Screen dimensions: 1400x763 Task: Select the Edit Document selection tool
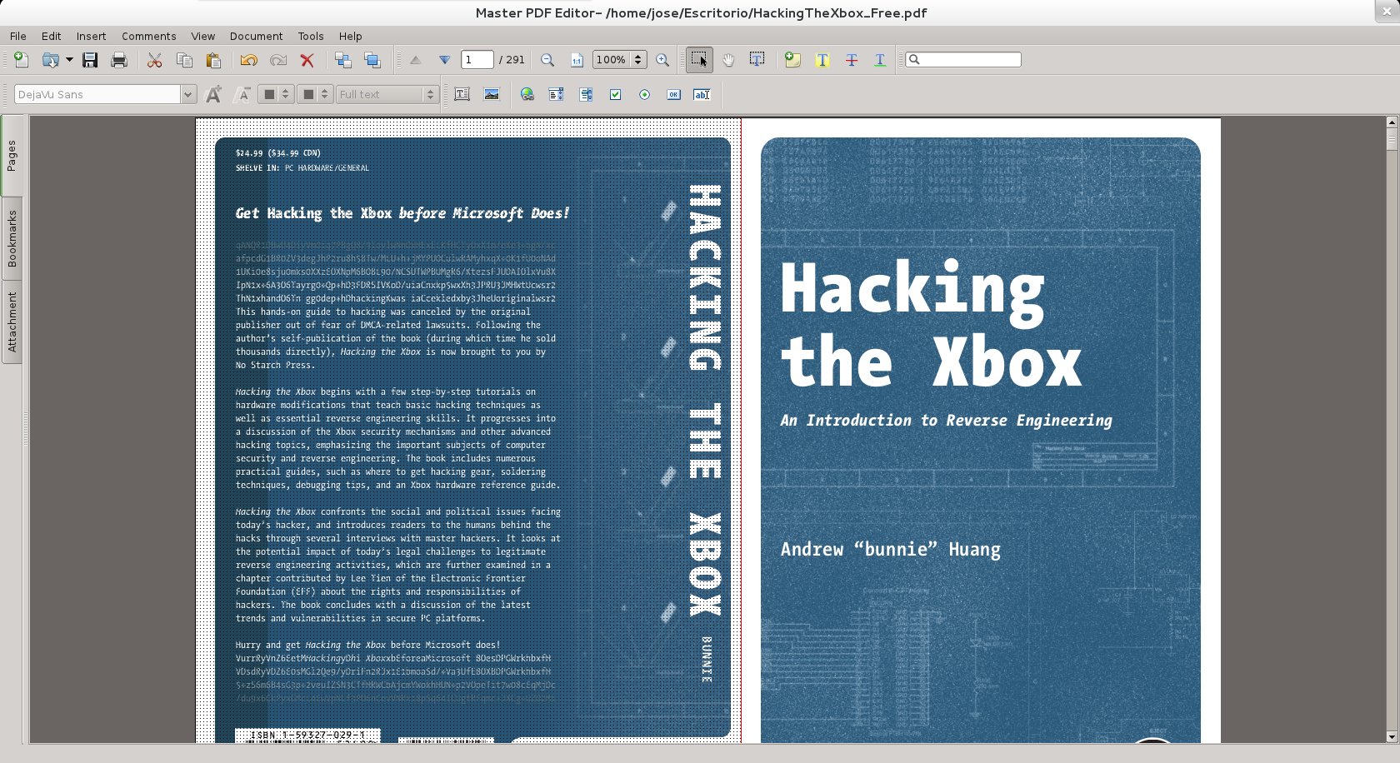(x=698, y=60)
